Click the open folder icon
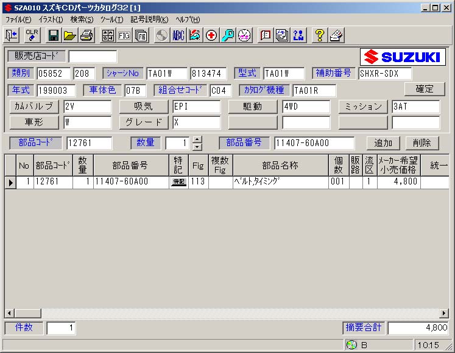Viewport: 455px width, 353px height. pos(70,35)
